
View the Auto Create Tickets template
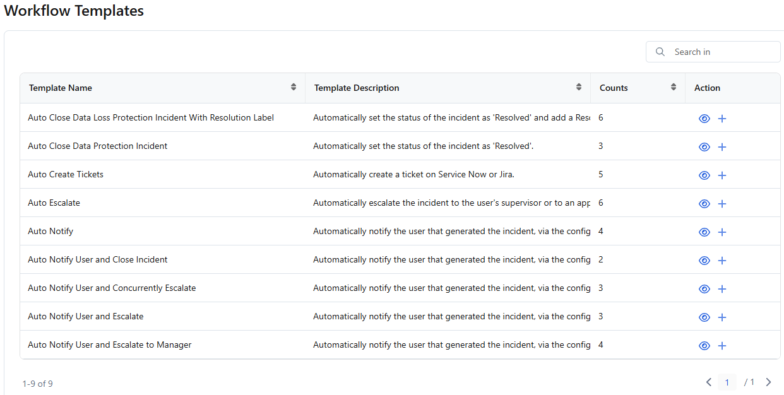(x=704, y=175)
